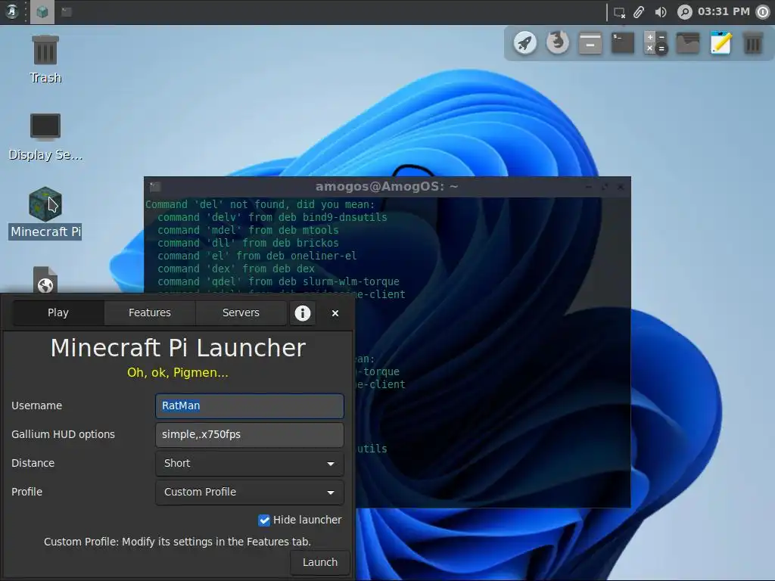
Task: Expand the Profile dropdown
Action: tap(250, 492)
